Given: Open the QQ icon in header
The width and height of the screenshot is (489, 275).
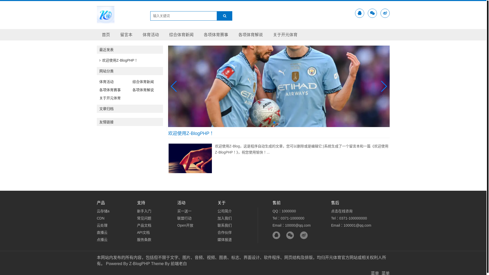Looking at the screenshot, I should coord(360,13).
